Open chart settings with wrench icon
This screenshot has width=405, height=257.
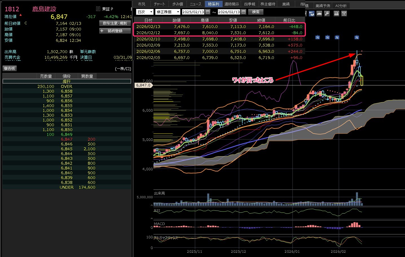327,14
